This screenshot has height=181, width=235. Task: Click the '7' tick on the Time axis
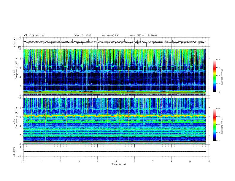click(x=153, y=161)
